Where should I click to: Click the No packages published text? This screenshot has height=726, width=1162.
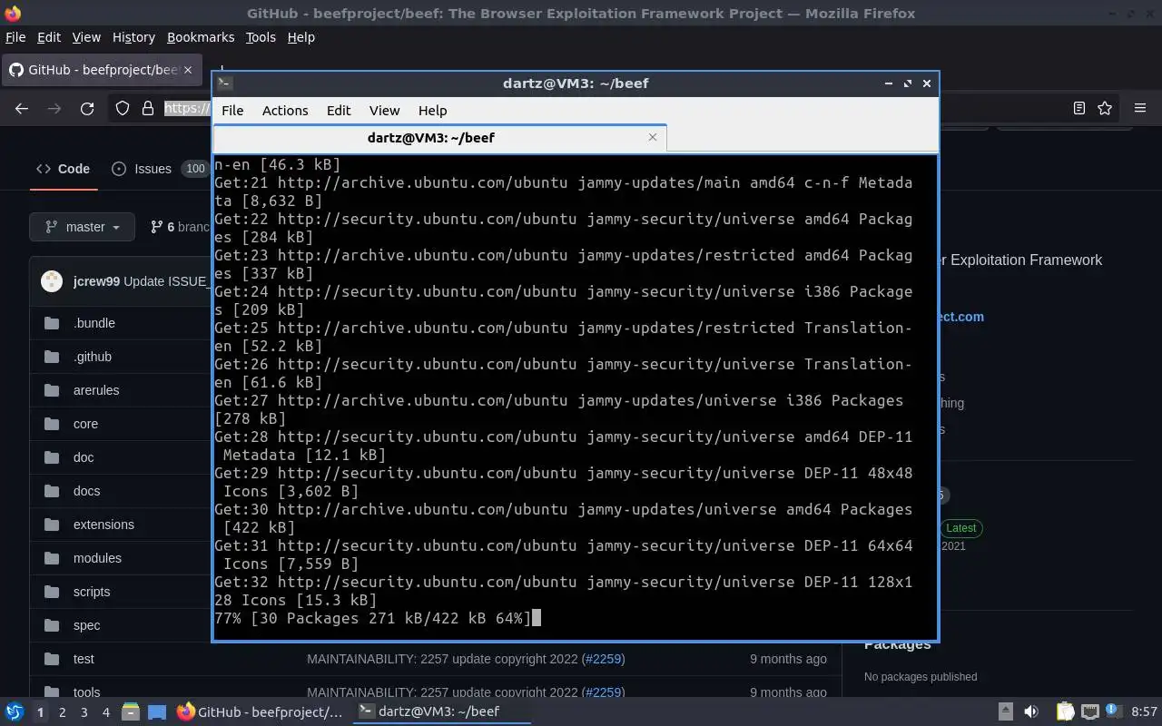tap(921, 677)
